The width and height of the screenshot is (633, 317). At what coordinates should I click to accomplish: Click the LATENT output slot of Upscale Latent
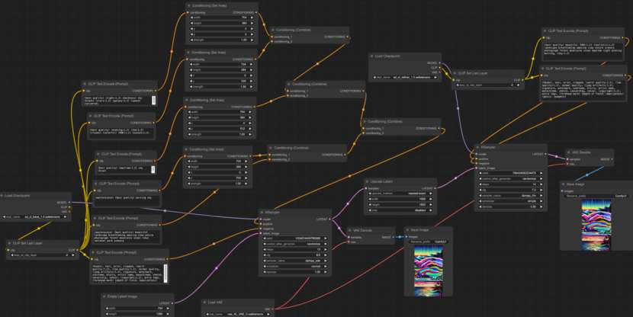(435, 188)
